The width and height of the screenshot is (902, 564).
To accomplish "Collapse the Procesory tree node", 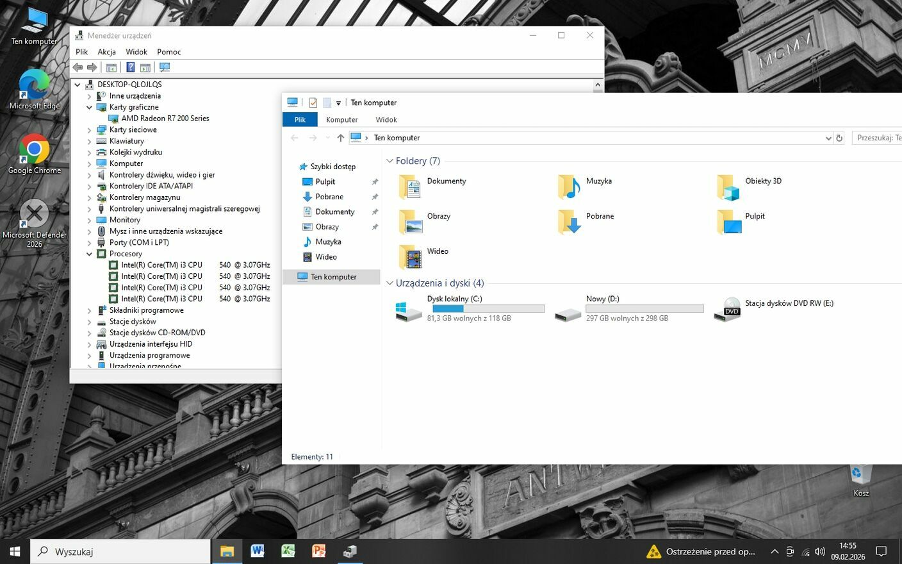I will click(x=90, y=254).
